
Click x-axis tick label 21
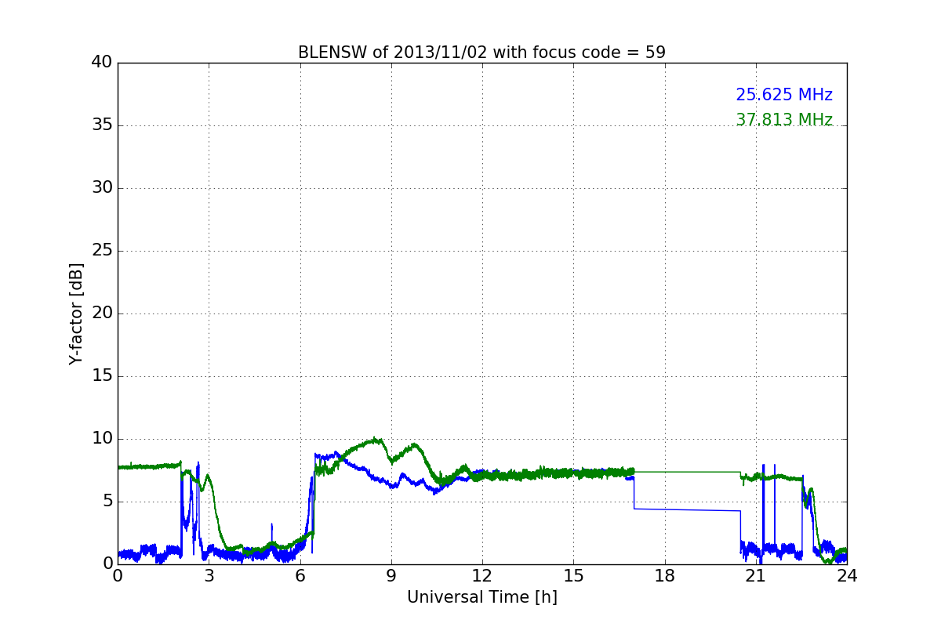[x=756, y=576]
